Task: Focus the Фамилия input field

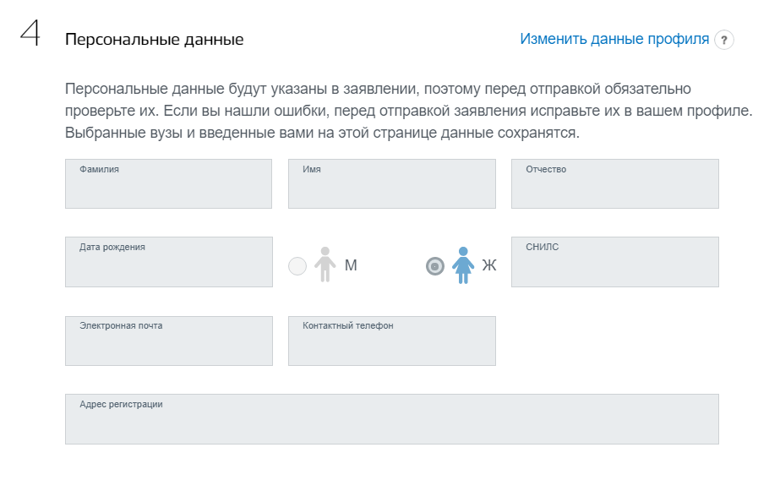Action: (x=169, y=183)
